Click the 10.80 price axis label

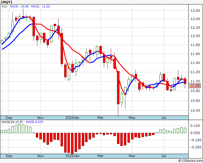pyautogui.click(x=195, y=91)
